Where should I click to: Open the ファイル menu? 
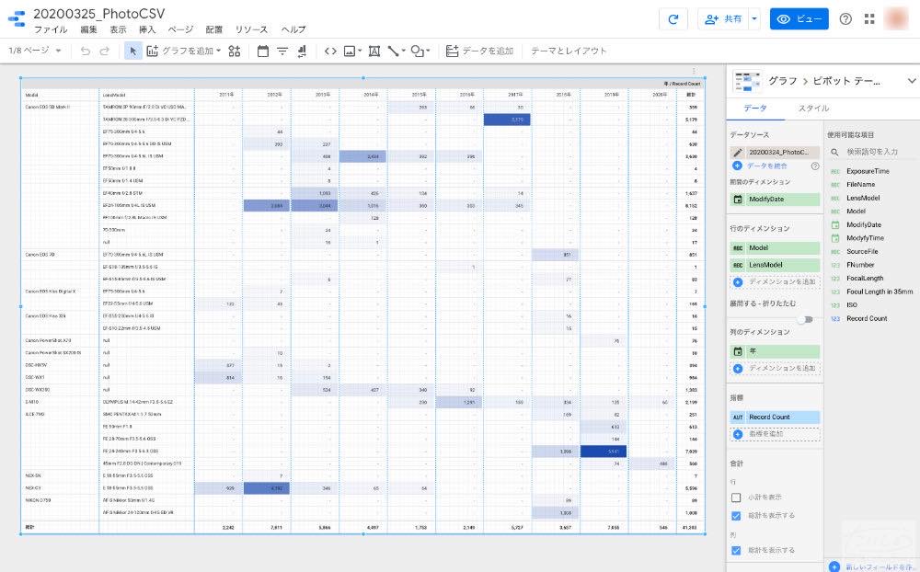click(x=51, y=29)
